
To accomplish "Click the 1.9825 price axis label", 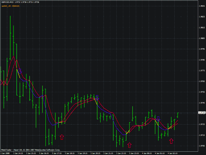I will click(202, 17).
